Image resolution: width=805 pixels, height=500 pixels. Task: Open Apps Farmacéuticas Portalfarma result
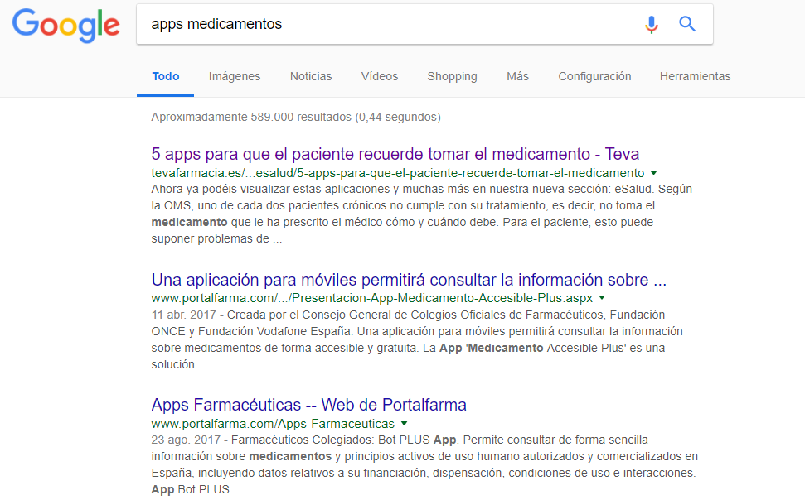308,405
